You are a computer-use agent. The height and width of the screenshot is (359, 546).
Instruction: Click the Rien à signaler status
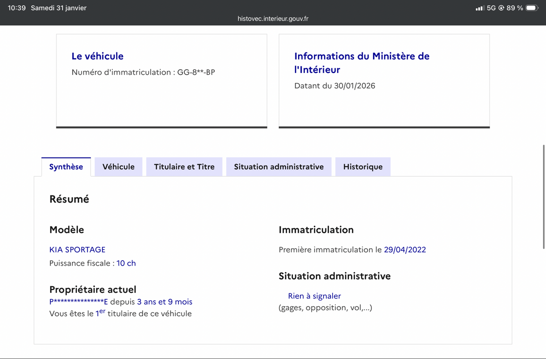pos(314,296)
